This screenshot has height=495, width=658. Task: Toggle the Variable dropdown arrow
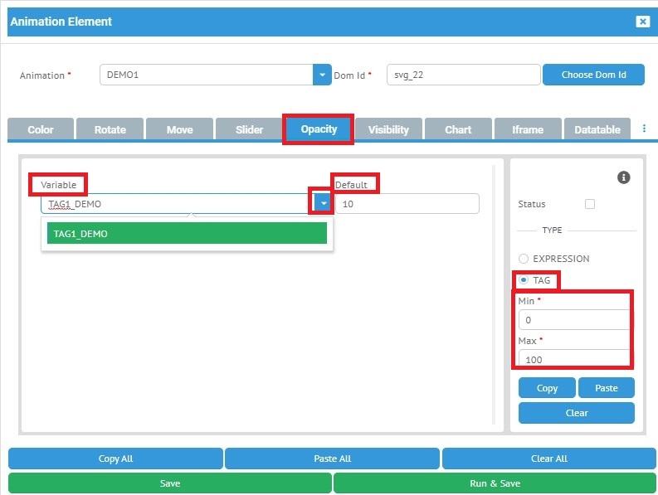click(x=324, y=203)
